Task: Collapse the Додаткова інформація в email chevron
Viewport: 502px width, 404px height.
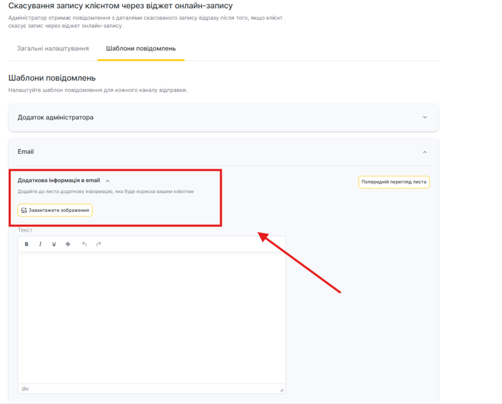Action: (108, 181)
